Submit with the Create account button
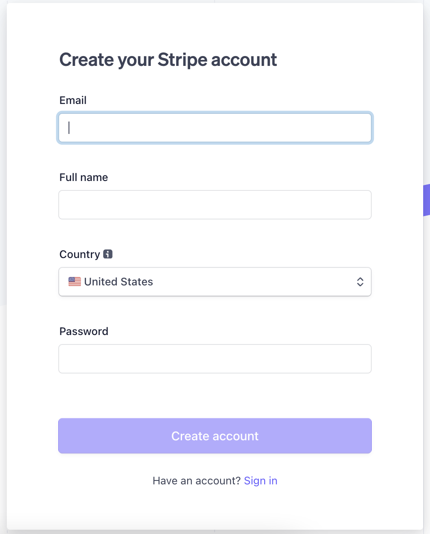Image resolution: width=430 pixels, height=534 pixels. 215,436
